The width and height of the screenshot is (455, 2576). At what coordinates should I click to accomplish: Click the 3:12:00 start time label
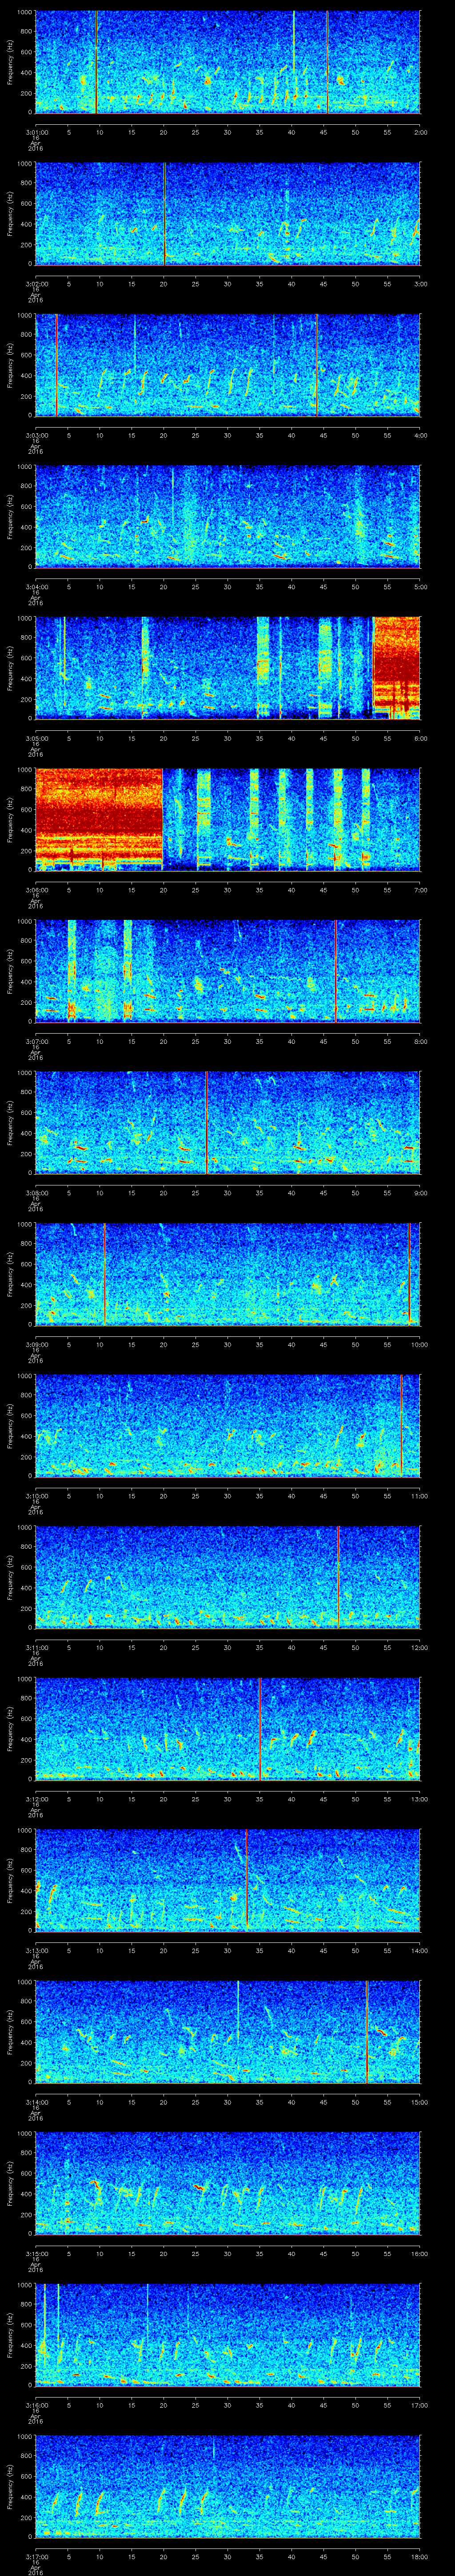point(36,1799)
